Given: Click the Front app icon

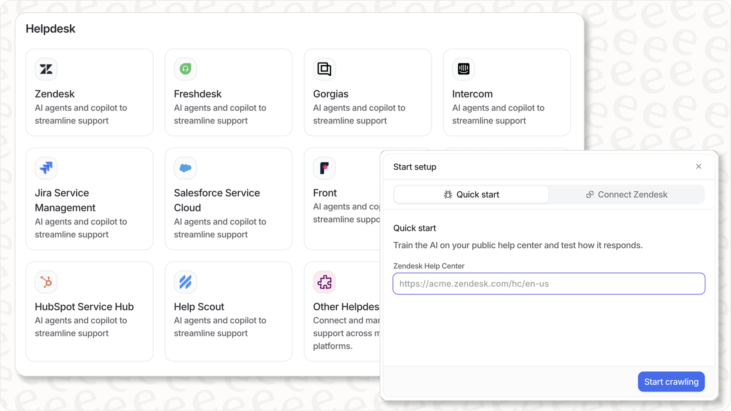Looking at the screenshot, I should pyautogui.click(x=324, y=168).
